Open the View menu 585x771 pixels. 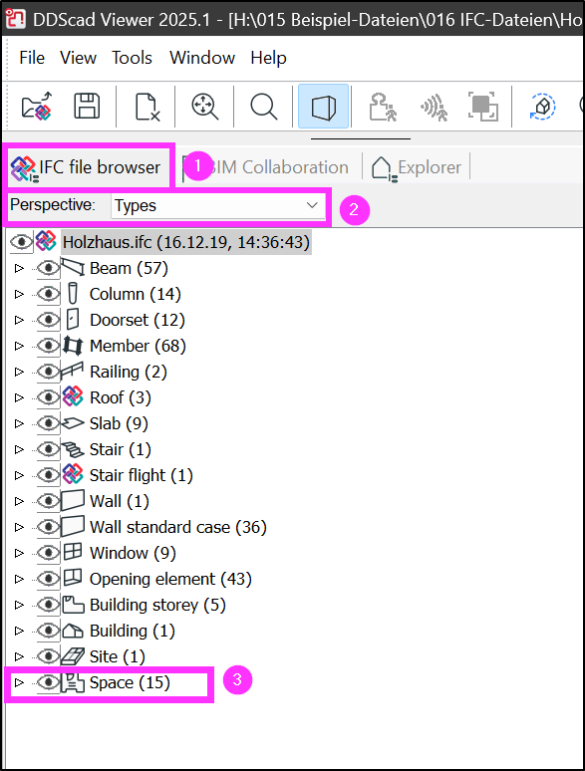[x=78, y=58]
